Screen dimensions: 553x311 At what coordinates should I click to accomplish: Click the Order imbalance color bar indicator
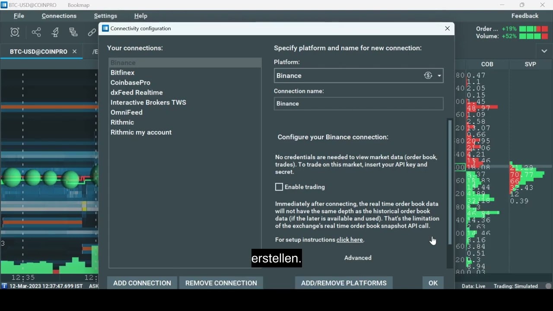coord(534,29)
